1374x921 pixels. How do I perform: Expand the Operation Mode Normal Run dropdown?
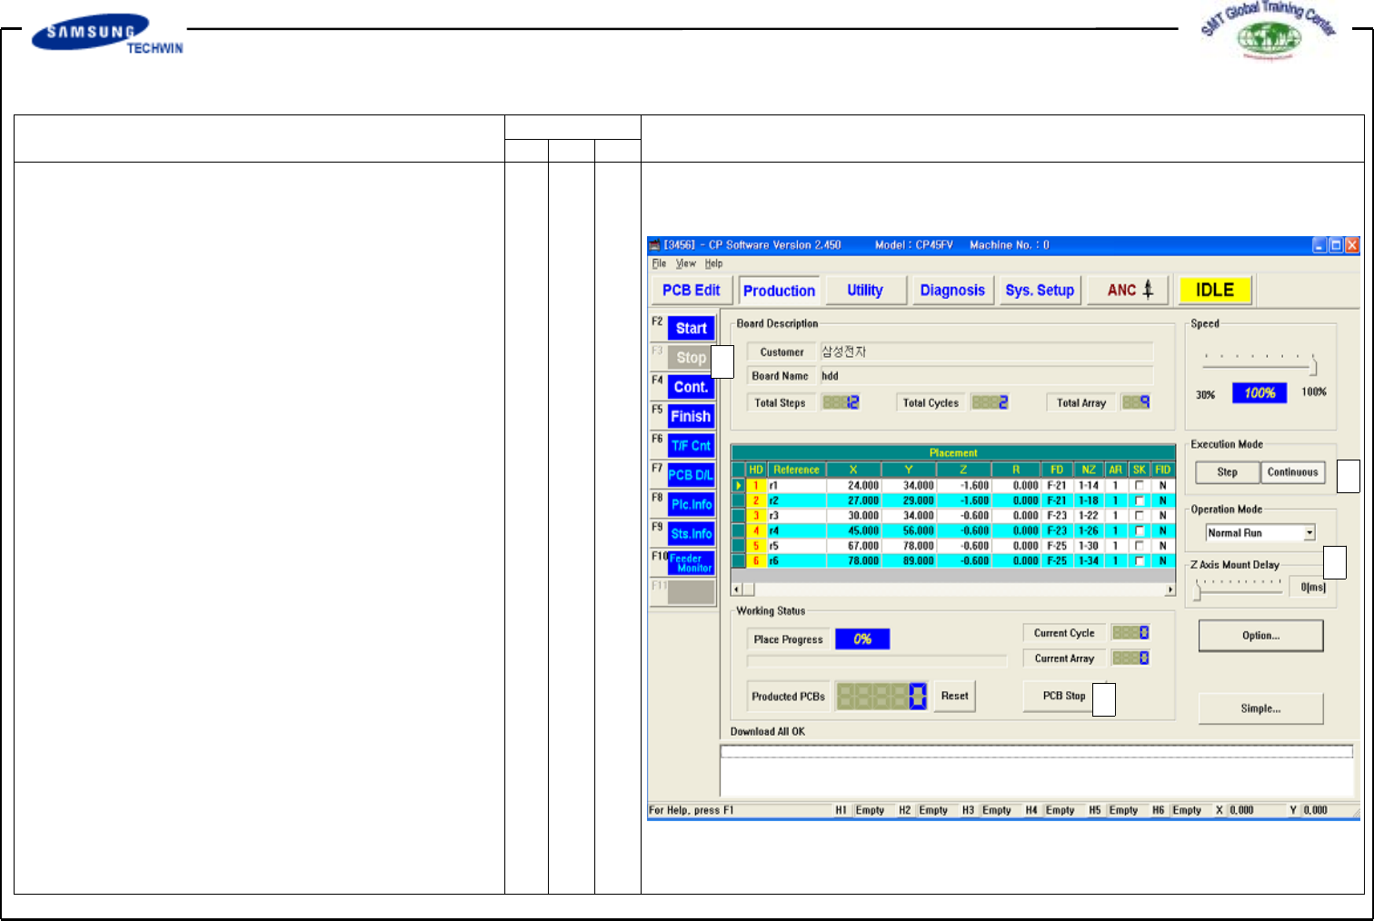point(1309,533)
